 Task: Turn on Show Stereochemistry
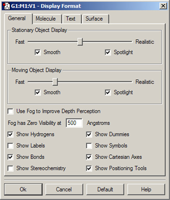pyautogui.click(x=11, y=168)
